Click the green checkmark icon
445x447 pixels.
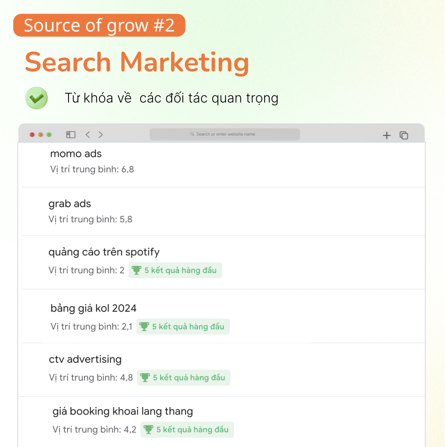pyautogui.click(x=36, y=98)
